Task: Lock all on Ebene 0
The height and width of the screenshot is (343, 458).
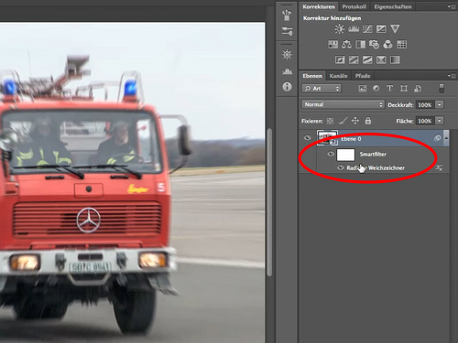Action: click(x=368, y=121)
